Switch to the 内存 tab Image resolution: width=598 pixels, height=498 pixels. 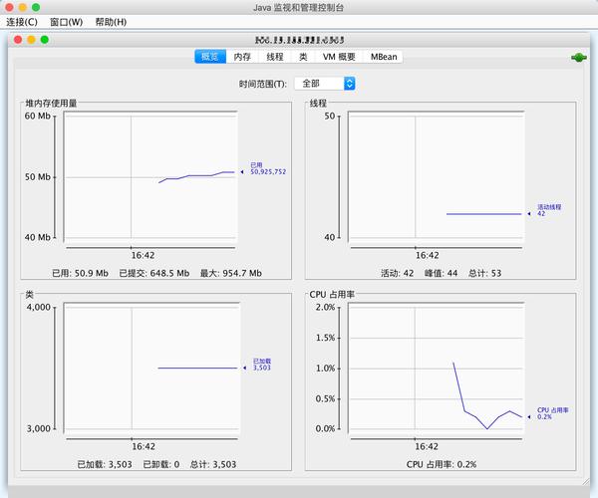tap(241, 57)
